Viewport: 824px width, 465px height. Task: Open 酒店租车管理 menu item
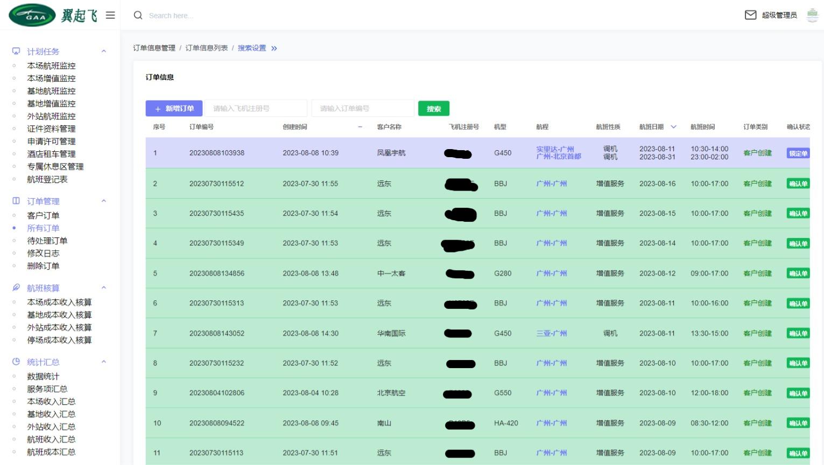click(51, 154)
